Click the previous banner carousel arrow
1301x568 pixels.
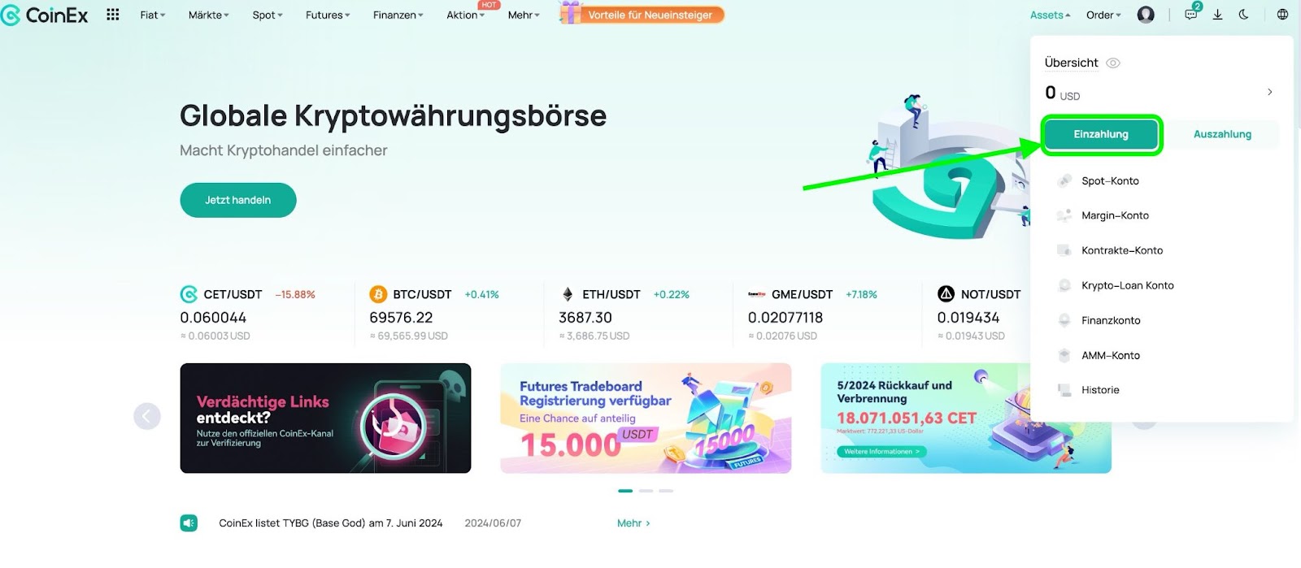pos(147,417)
